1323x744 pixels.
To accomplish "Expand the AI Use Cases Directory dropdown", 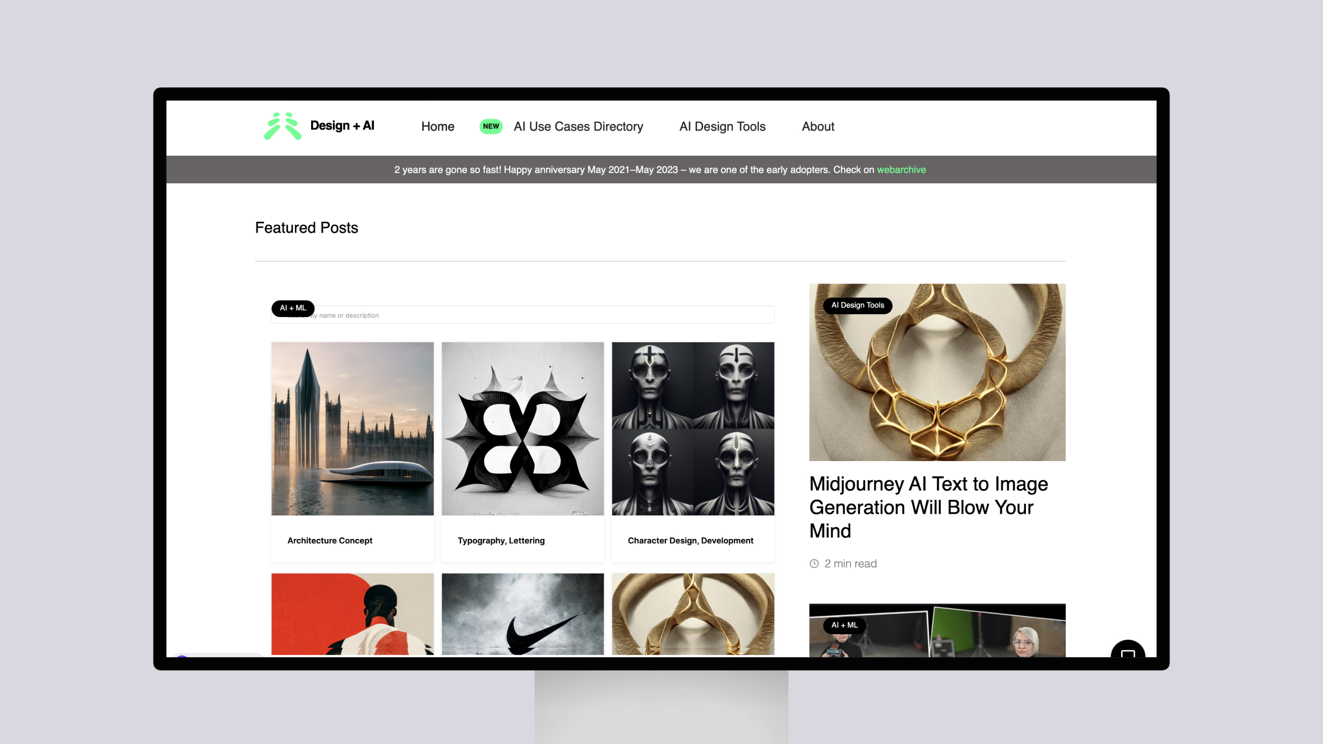I will (578, 126).
